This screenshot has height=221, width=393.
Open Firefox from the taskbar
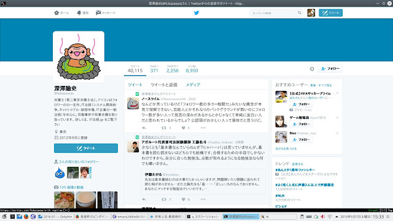pyautogui.click(x=26, y=217)
